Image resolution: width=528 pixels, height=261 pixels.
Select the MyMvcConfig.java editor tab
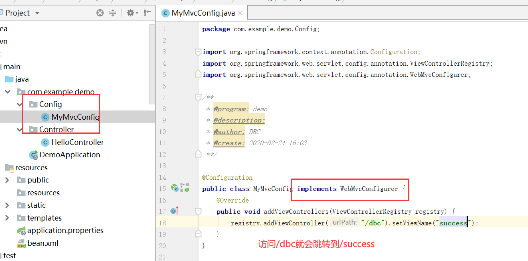tap(202, 13)
